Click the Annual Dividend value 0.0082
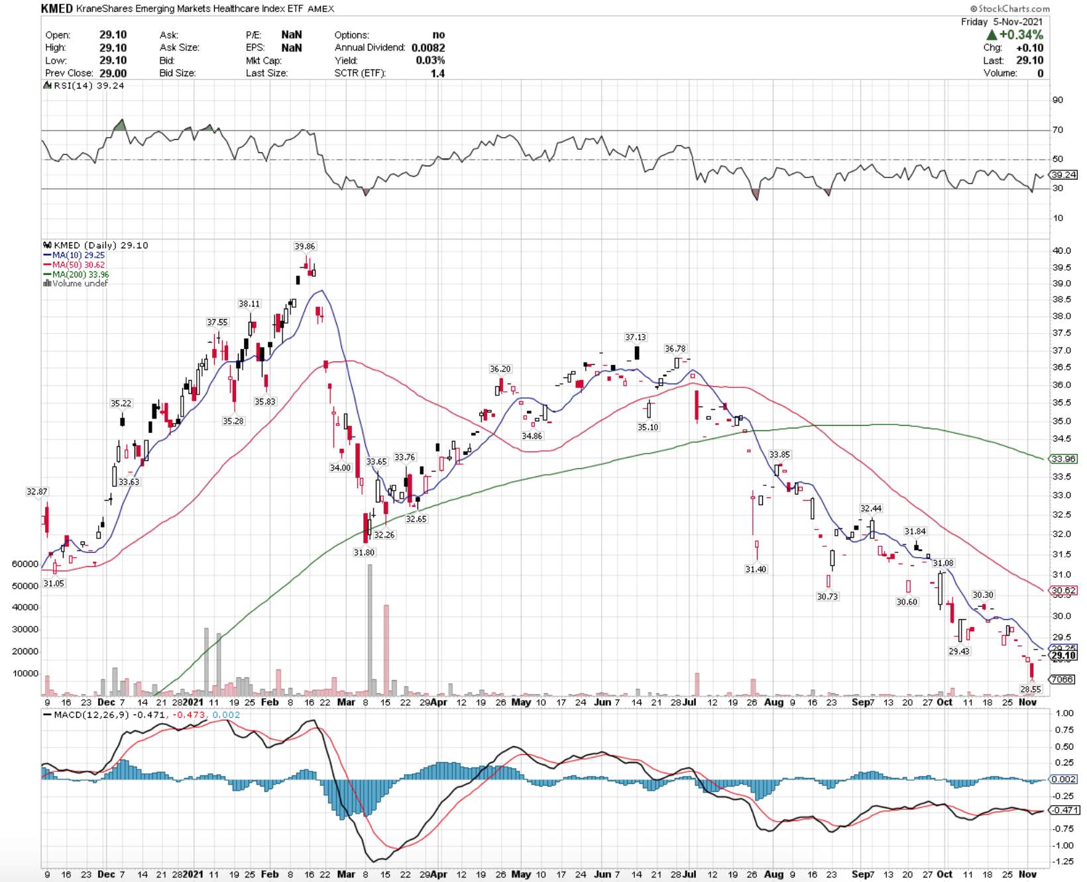 click(428, 48)
